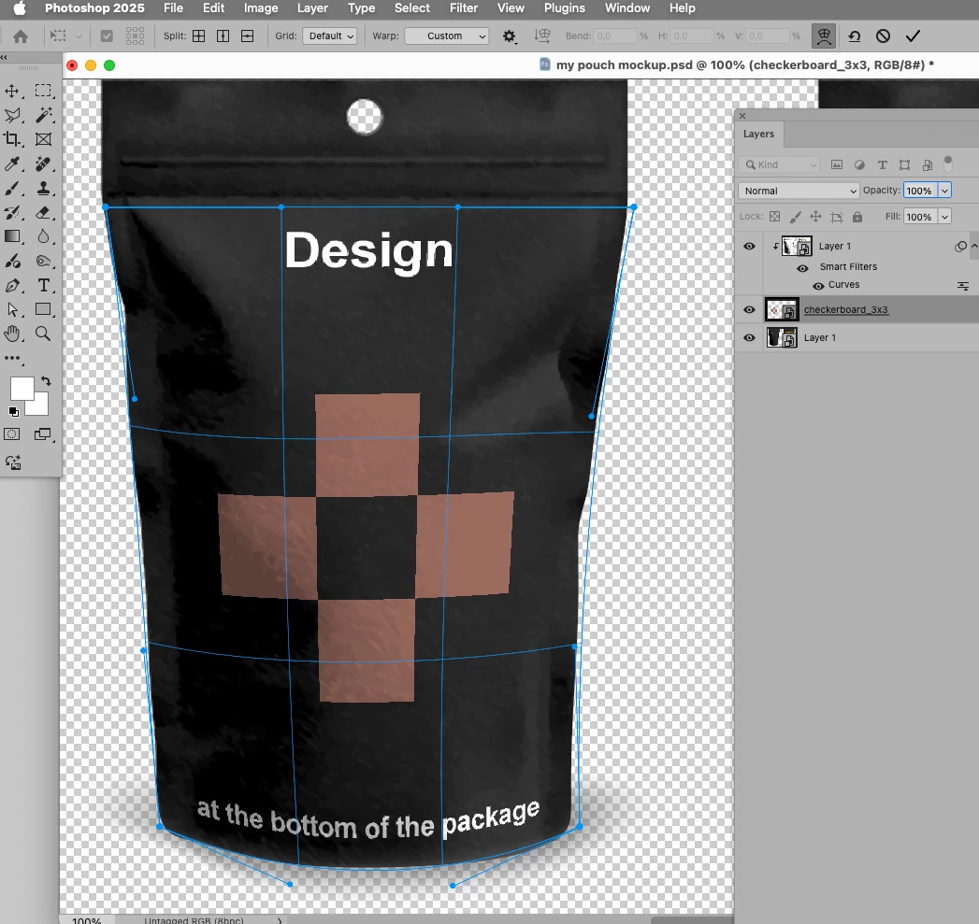Collapse smart filters of clipped Layer 1
This screenshot has width=979, height=924.
click(974, 246)
